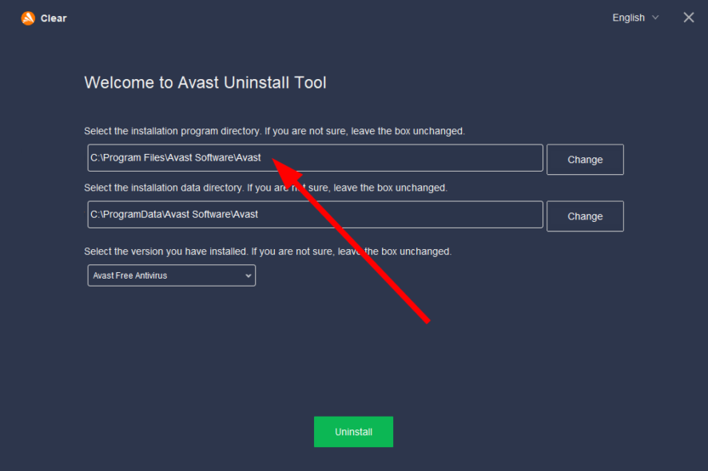Switch the interface language from English
This screenshot has width=708, height=471.
(x=634, y=17)
